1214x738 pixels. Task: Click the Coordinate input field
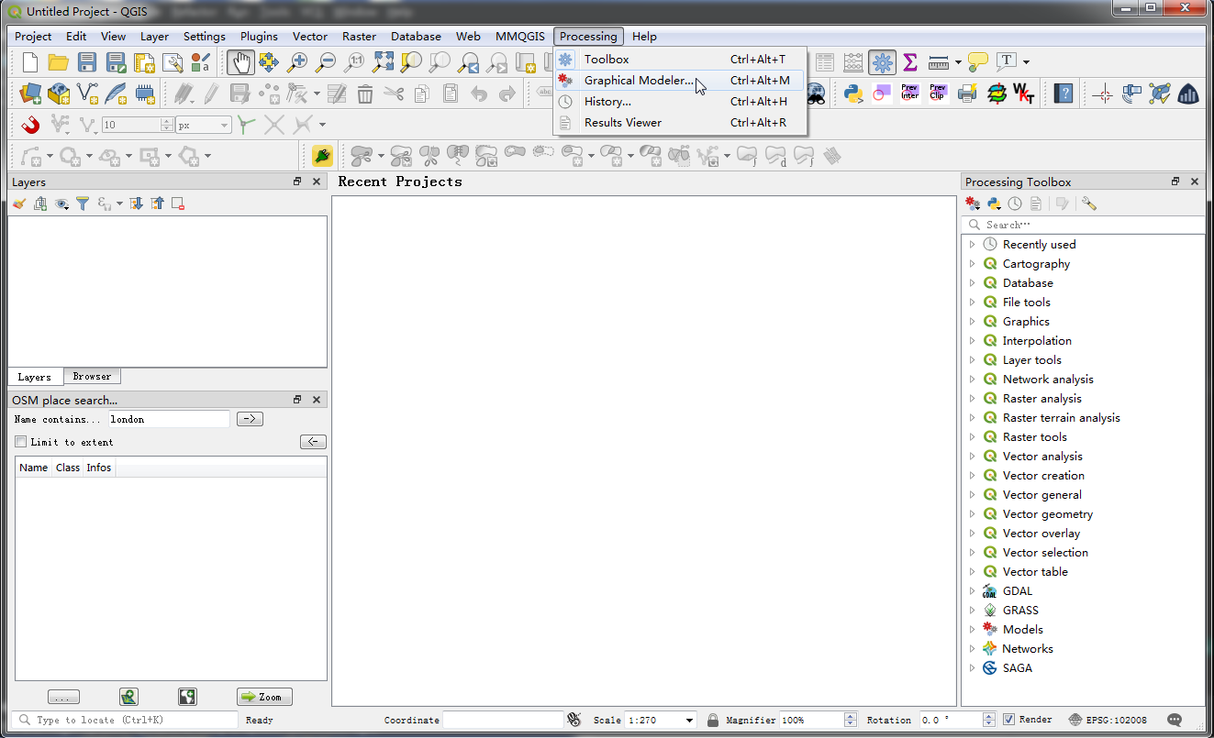(x=503, y=720)
